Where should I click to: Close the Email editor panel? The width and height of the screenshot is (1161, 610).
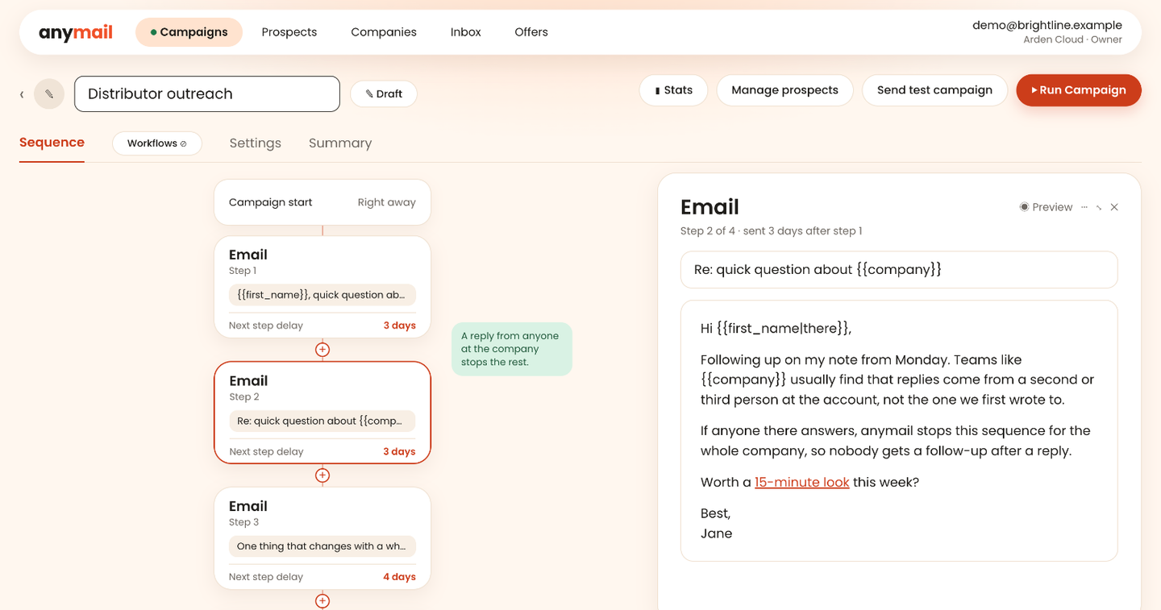(1114, 207)
